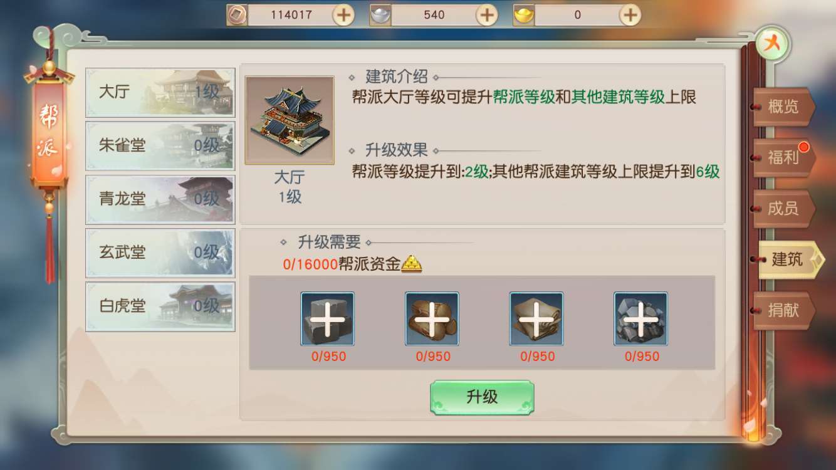Viewport: 836px width, 470px height.
Task: Select the 青龙堂 building entry
Action: pyautogui.click(x=160, y=199)
